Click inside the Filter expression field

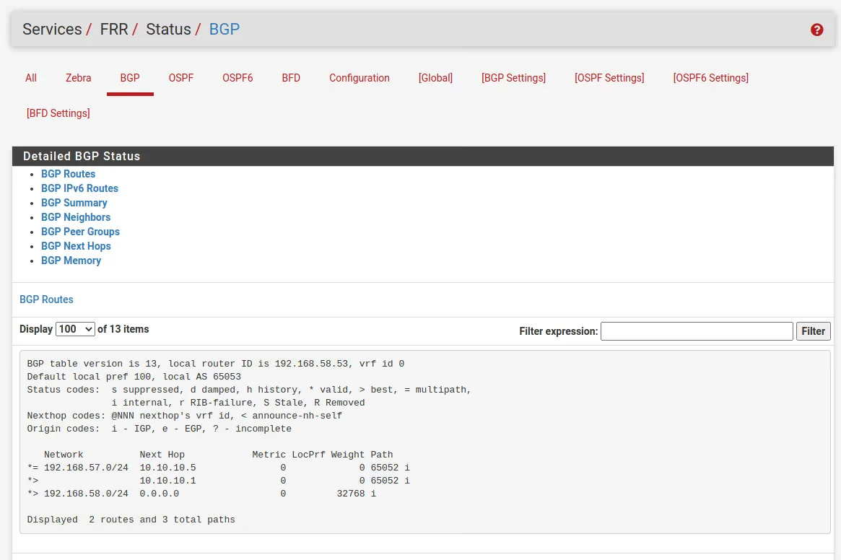click(x=696, y=331)
